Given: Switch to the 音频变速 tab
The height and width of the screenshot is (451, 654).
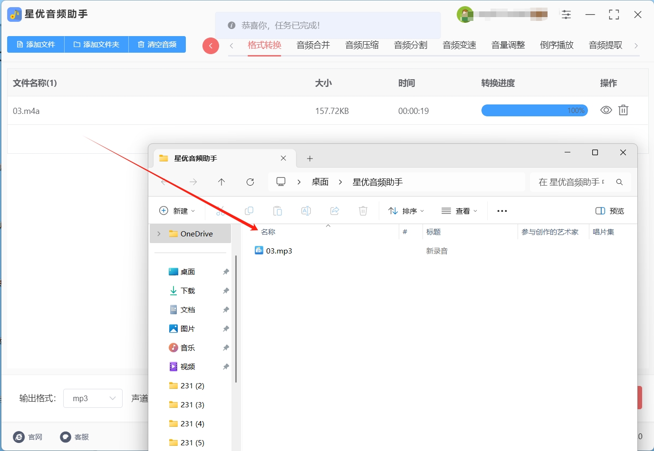Looking at the screenshot, I should (460, 45).
